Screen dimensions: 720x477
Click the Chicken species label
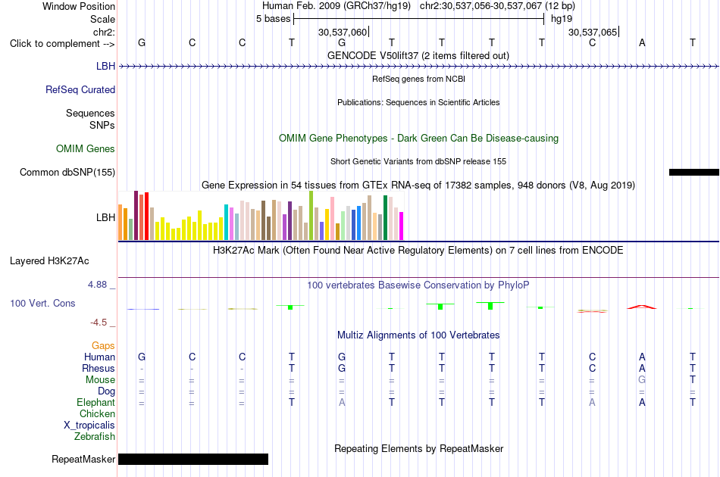[97, 413]
